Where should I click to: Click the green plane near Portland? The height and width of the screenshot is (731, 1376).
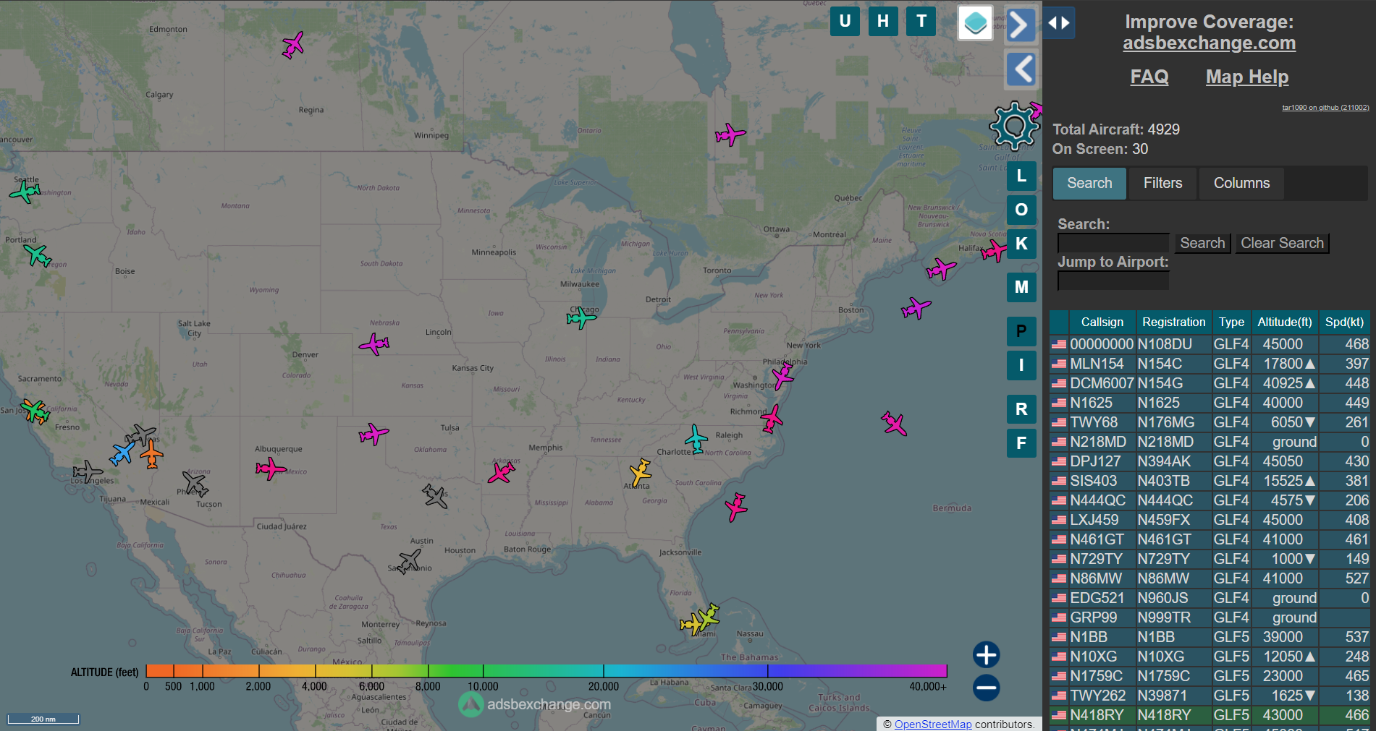pyautogui.click(x=38, y=255)
